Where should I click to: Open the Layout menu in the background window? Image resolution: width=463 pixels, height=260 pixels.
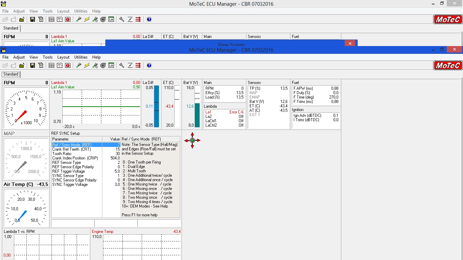(63, 11)
